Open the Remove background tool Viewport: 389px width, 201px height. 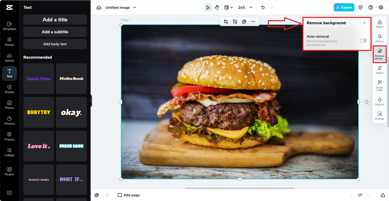(380, 54)
